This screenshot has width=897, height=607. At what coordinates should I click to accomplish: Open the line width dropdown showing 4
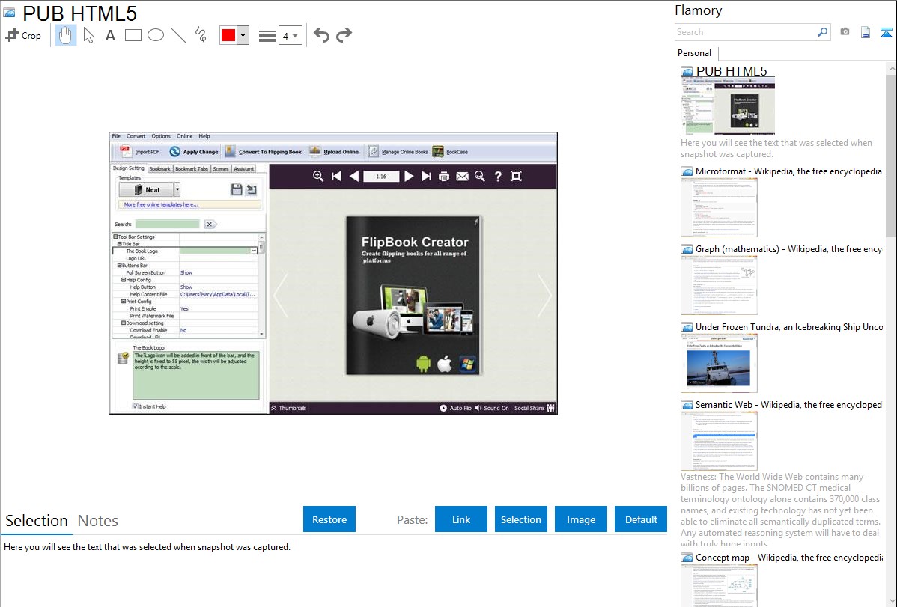pos(290,35)
